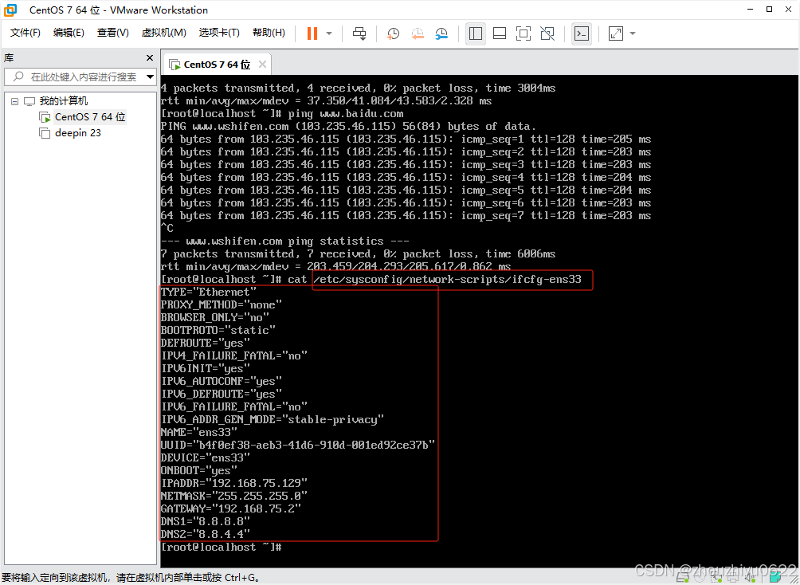Click the DNS1="8.8.8.8" line
Viewport: 800px width, 585px height.
pos(206,522)
